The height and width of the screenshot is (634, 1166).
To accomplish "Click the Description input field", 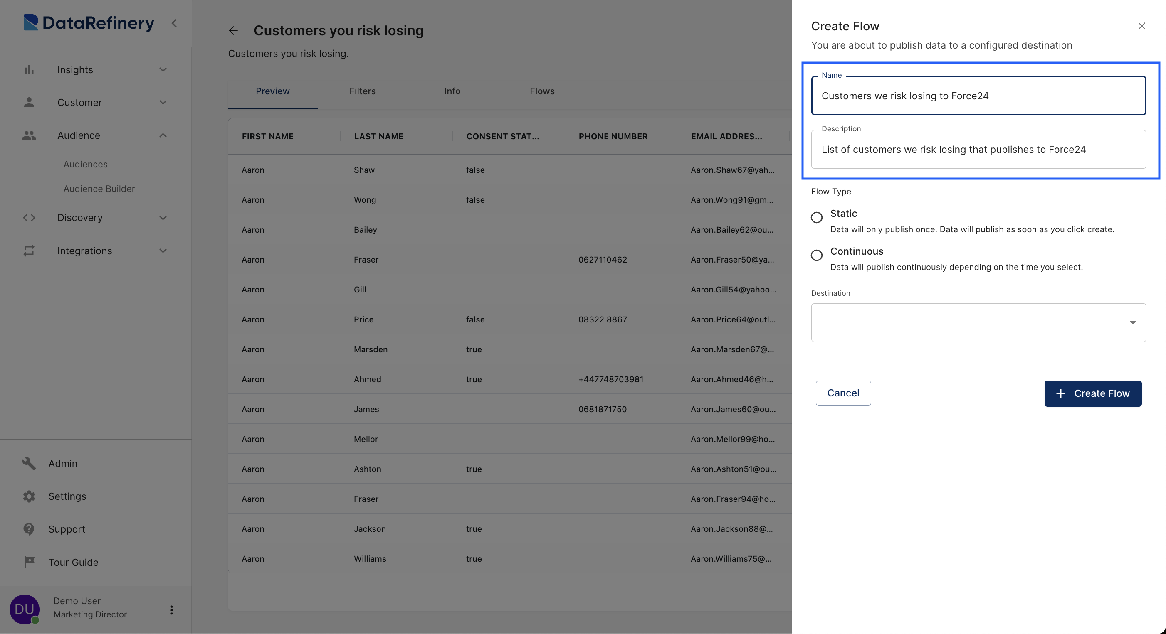I will 978,150.
